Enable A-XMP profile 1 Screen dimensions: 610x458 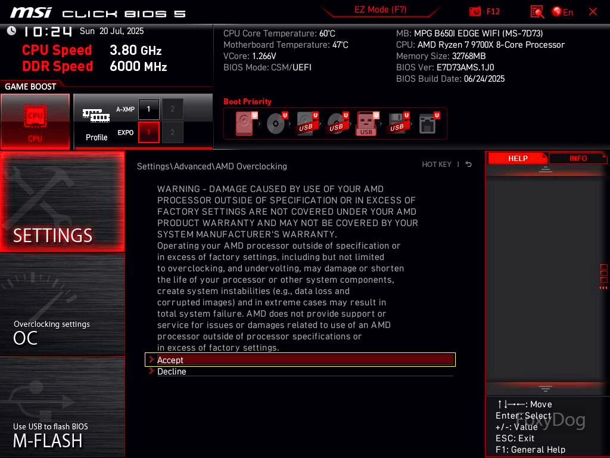click(148, 109)
